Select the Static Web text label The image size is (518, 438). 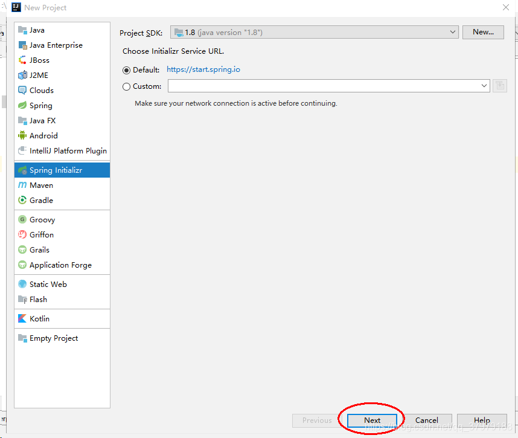(48, 285)
